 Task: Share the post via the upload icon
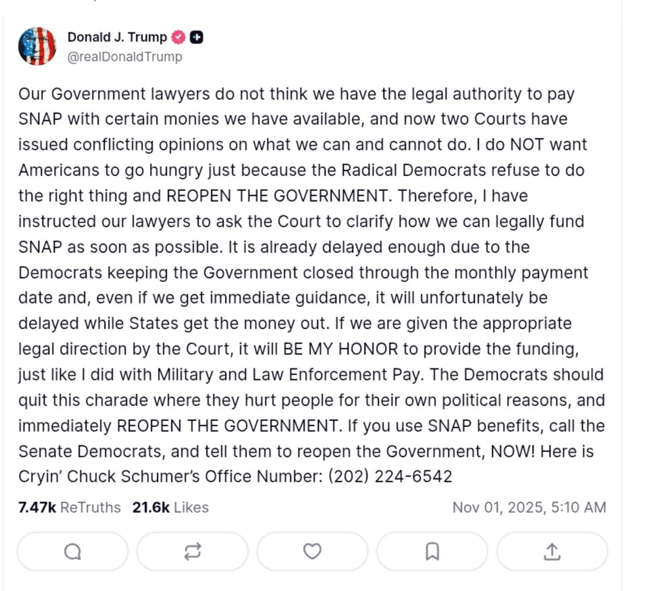click(x=552, y=552)
